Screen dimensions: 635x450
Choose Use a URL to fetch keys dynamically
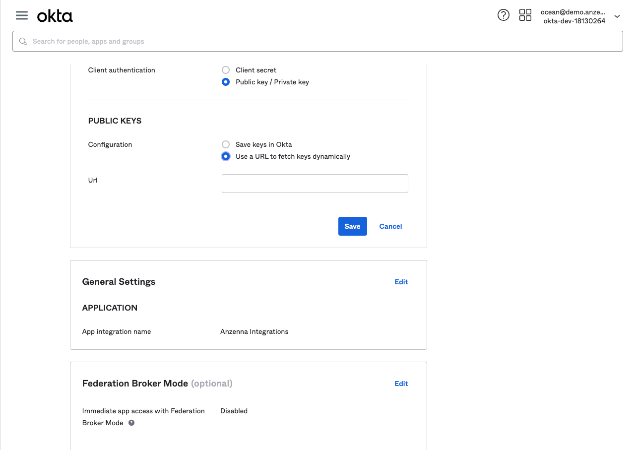coord(226,156)
